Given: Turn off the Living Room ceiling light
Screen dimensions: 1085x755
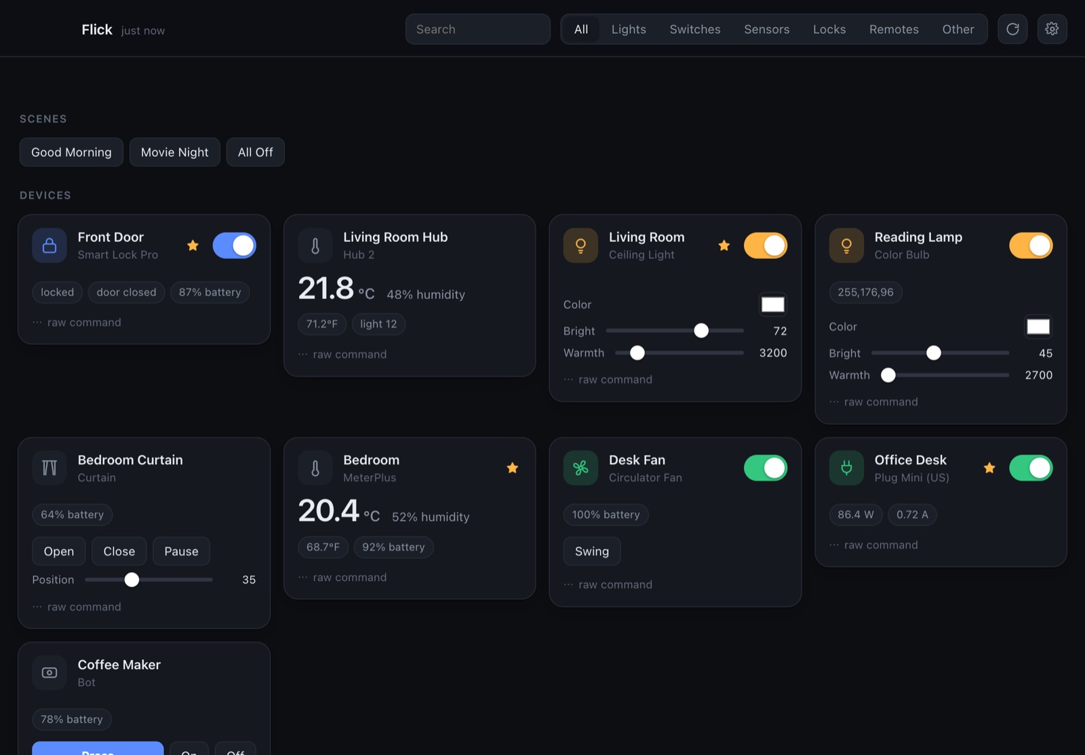Looking at the screenshot, I should [766, 245].
